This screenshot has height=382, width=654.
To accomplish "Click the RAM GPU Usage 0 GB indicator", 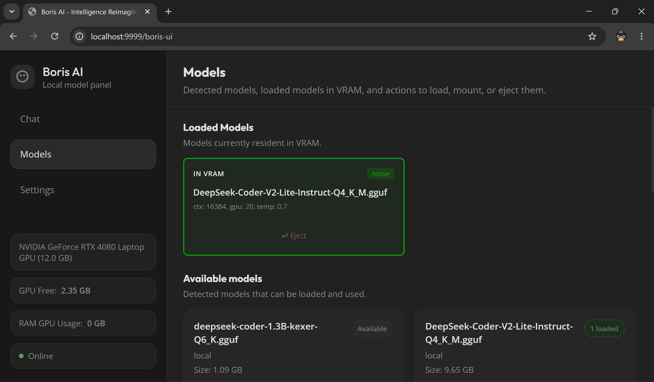I will point(83,323).
